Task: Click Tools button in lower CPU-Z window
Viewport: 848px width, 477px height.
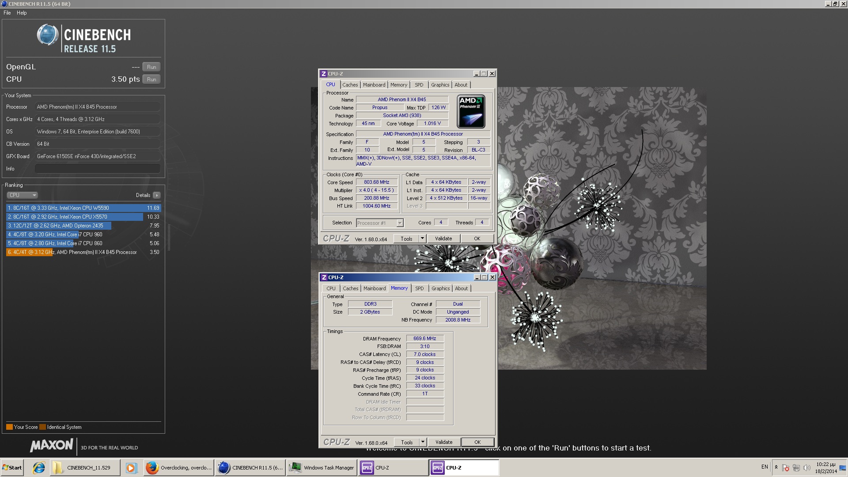Action: coord(407,442)
